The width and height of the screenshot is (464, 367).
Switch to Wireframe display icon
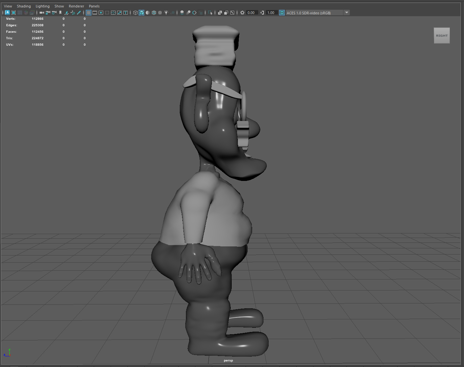(135, 13)
